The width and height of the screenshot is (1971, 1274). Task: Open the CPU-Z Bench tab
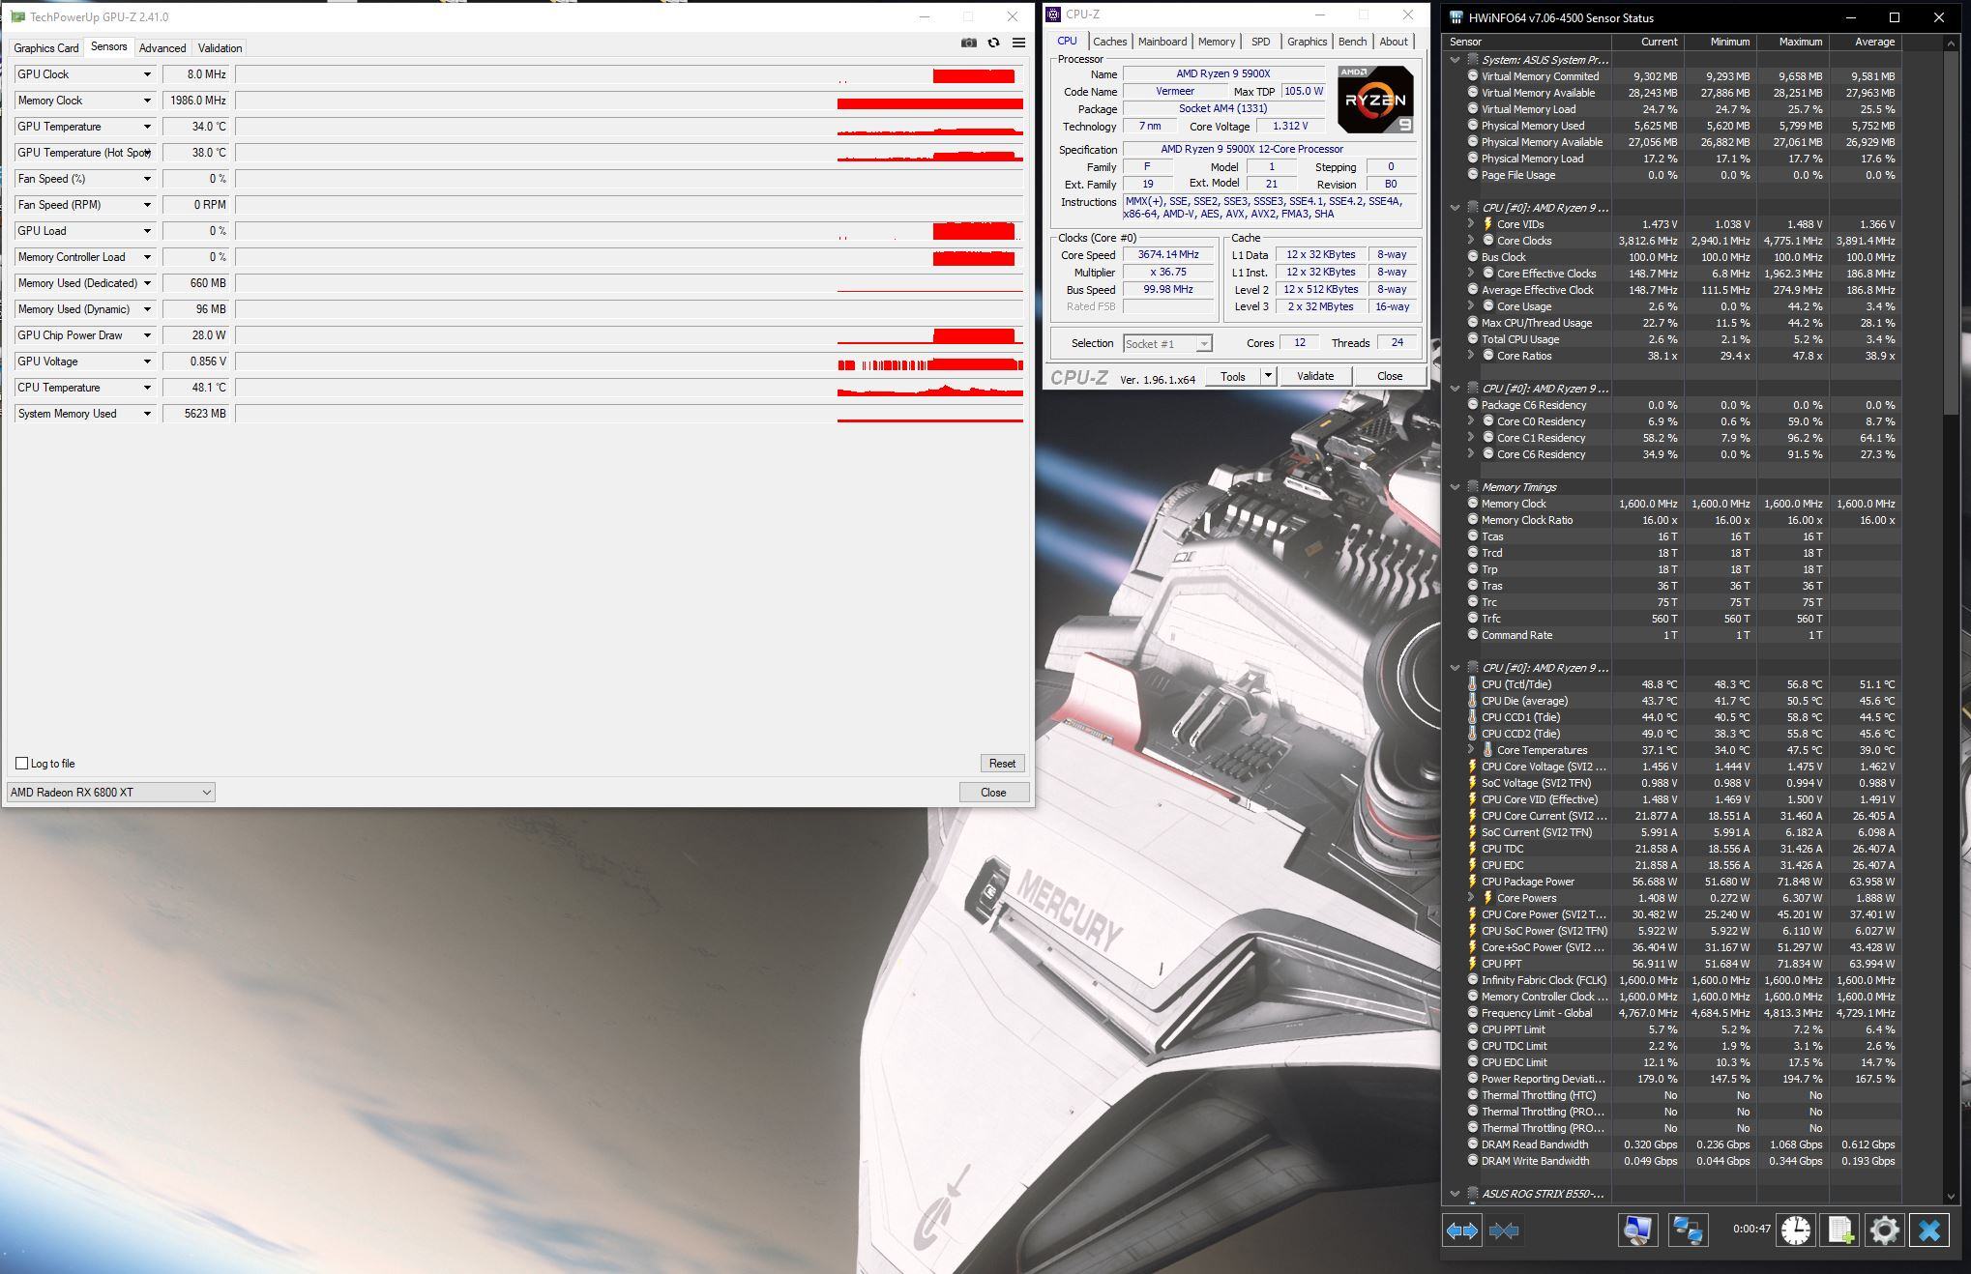(1352, 42)
